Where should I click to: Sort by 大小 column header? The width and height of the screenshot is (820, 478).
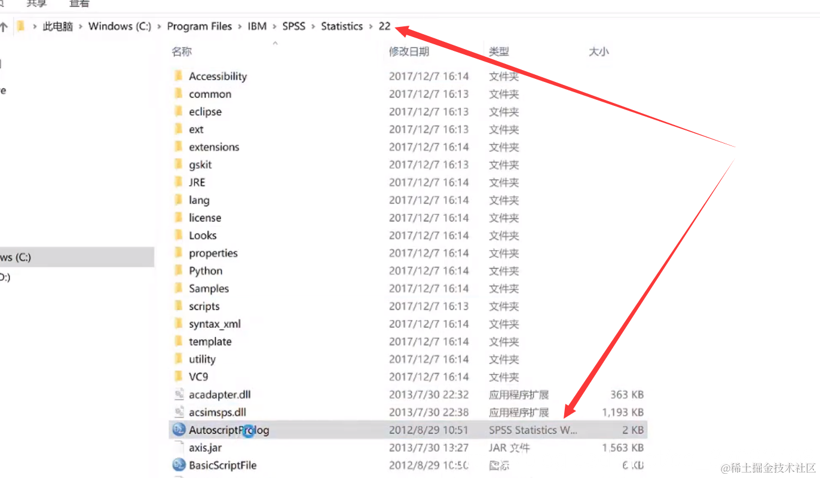599,51
